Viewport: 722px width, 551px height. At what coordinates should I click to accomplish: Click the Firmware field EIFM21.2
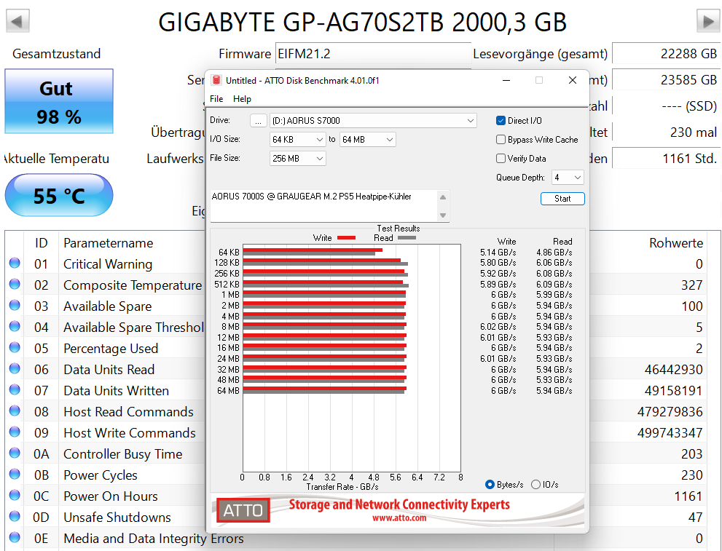point(373,54)
